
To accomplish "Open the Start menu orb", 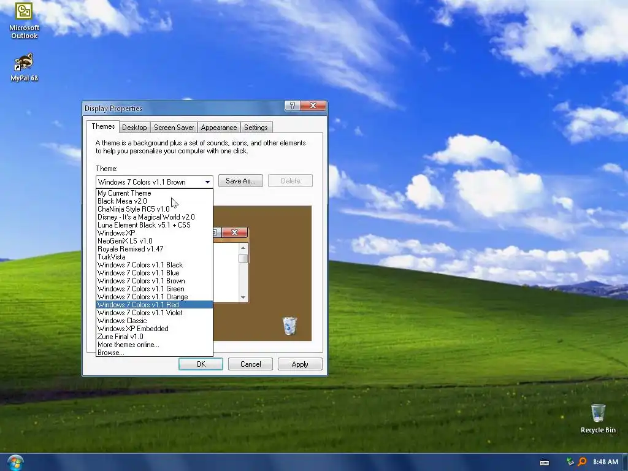I will pyautogui.click(x=15, y=462).
